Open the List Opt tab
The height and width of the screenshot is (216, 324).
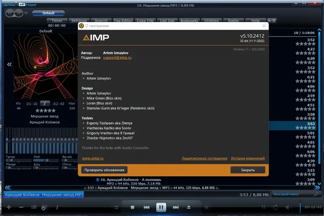[x=167, y=20]
